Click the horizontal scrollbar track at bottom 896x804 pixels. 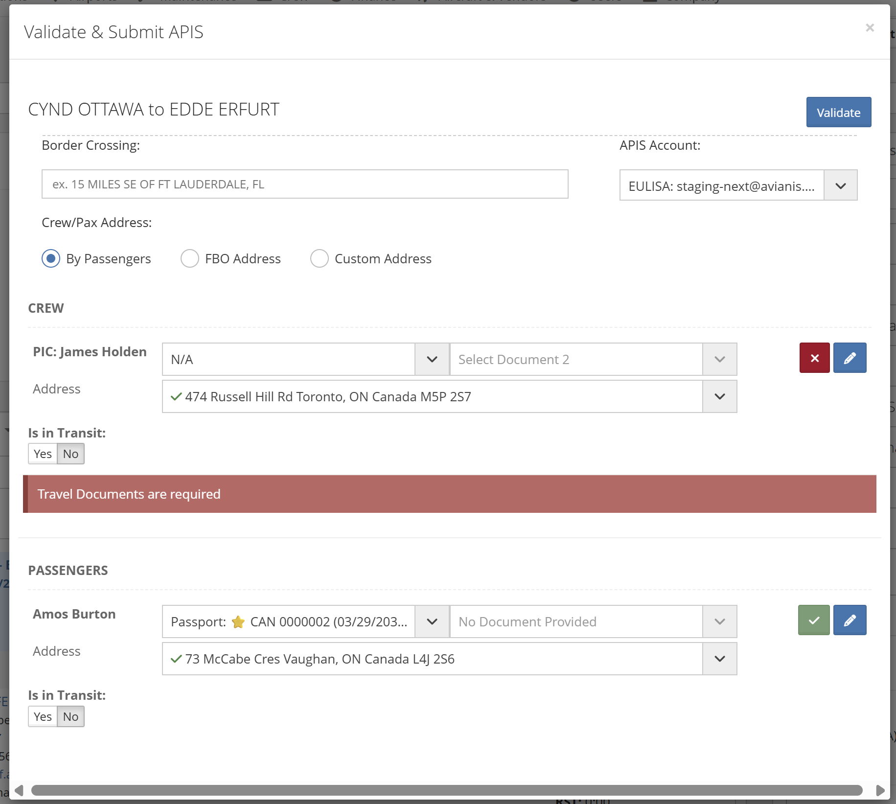[x=446, y=790]
